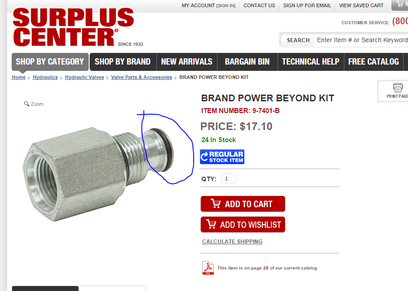408x291 pixels.
Task: Open the Bargain Bin section
Action: [247, 62]
